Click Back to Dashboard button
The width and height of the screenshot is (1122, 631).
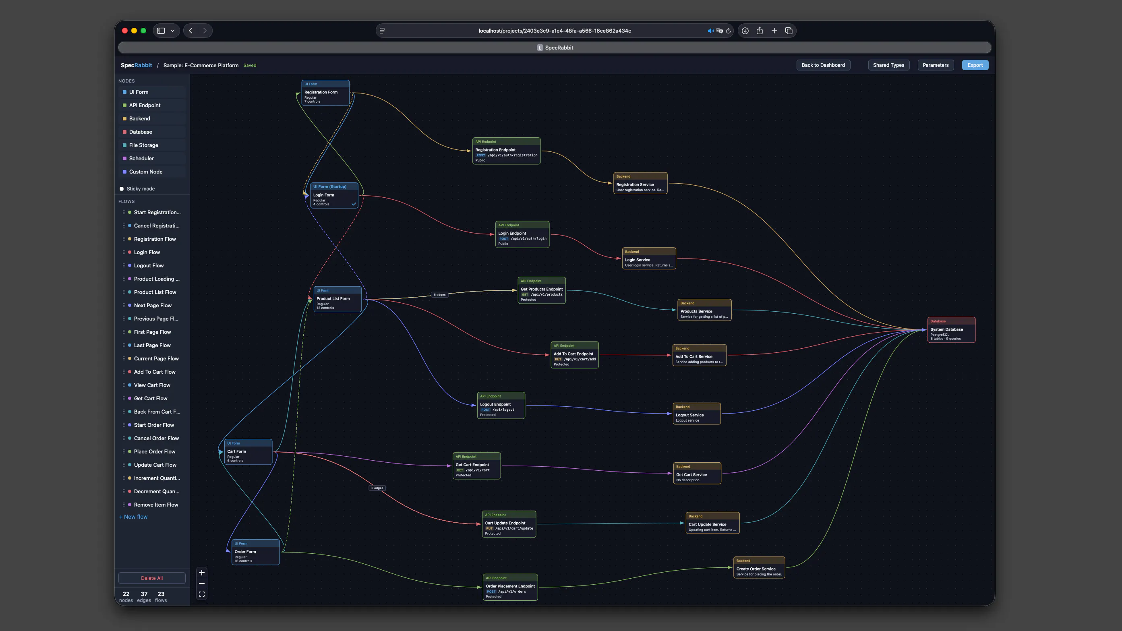coord(823,65)
